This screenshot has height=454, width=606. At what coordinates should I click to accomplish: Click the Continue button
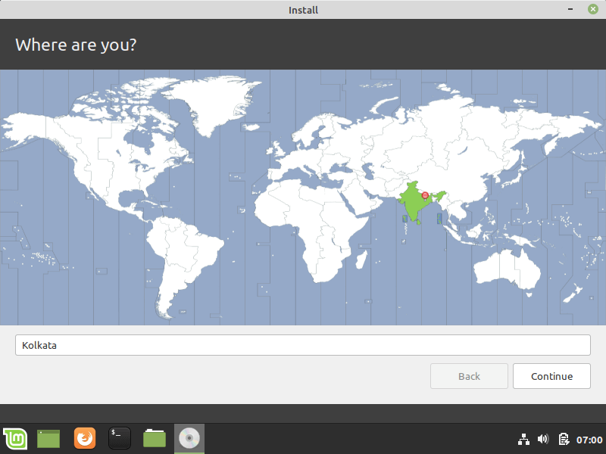[x=551, y=376]
